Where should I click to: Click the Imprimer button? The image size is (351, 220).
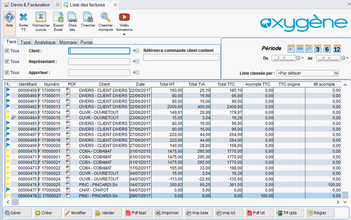pos(169,213)
